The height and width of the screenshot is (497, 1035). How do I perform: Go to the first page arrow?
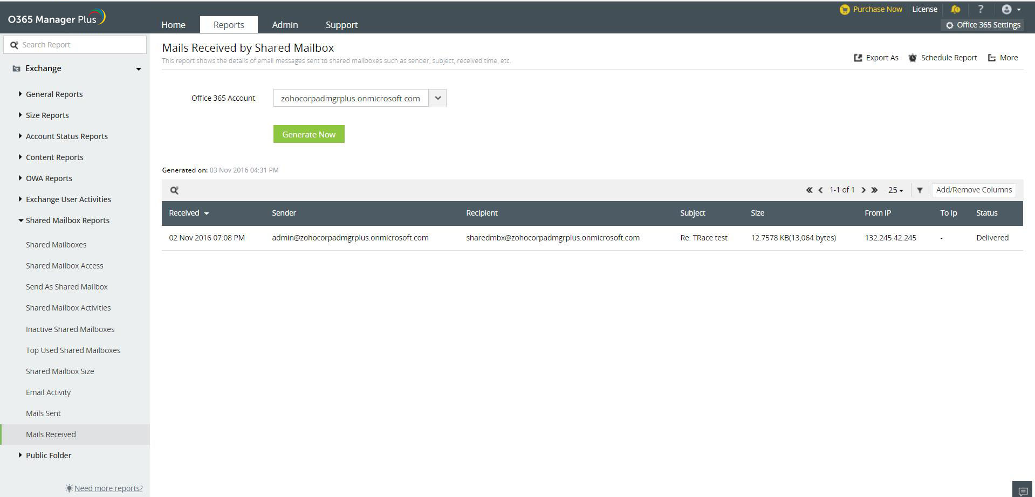[x=809, y=190]
